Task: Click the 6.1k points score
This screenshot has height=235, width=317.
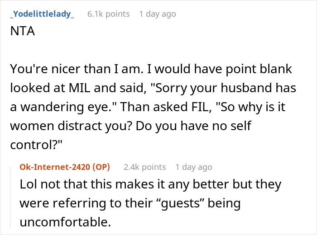Action: click(x=109, y=14)
